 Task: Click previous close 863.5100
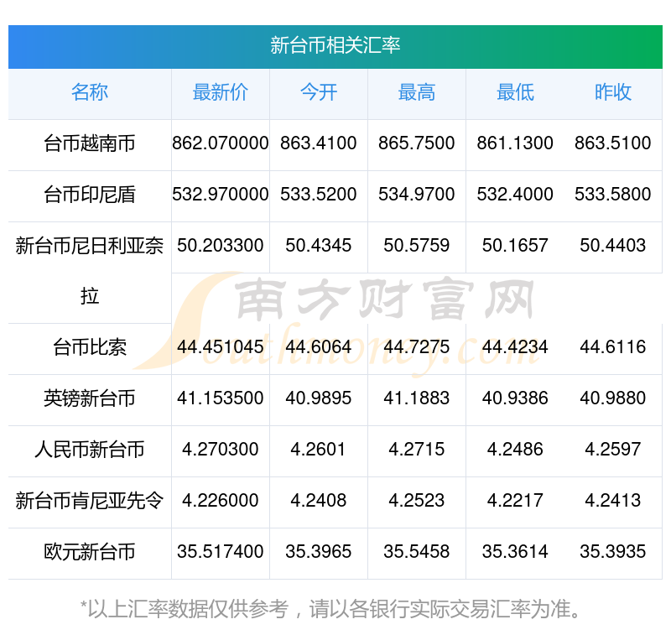click(613, 143)
